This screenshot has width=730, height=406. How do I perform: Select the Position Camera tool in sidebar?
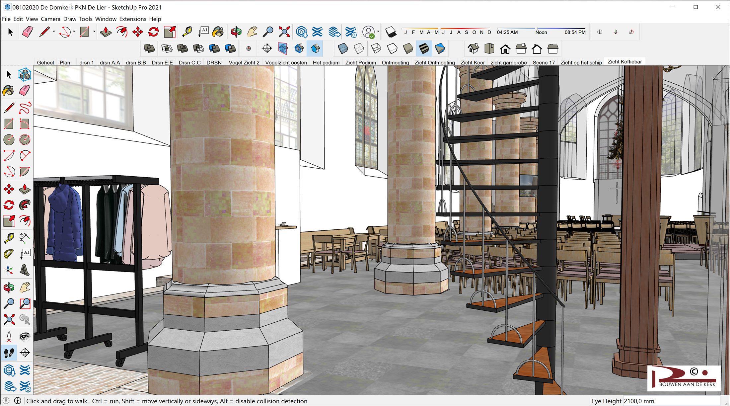[x=9, y=337]
